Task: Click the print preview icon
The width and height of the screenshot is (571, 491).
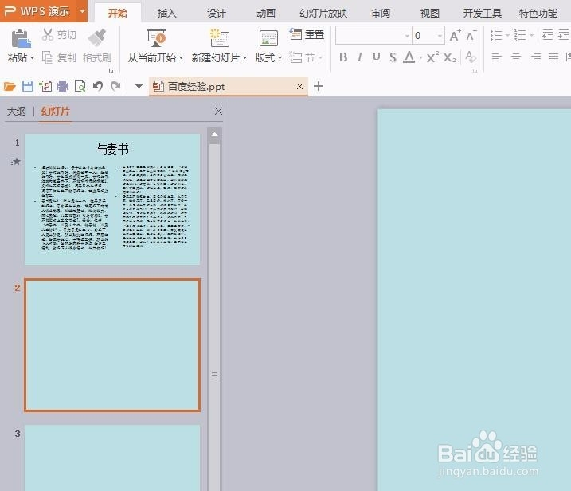Action: [80, 86]
